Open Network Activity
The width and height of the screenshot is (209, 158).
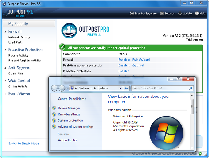(19, 37)
